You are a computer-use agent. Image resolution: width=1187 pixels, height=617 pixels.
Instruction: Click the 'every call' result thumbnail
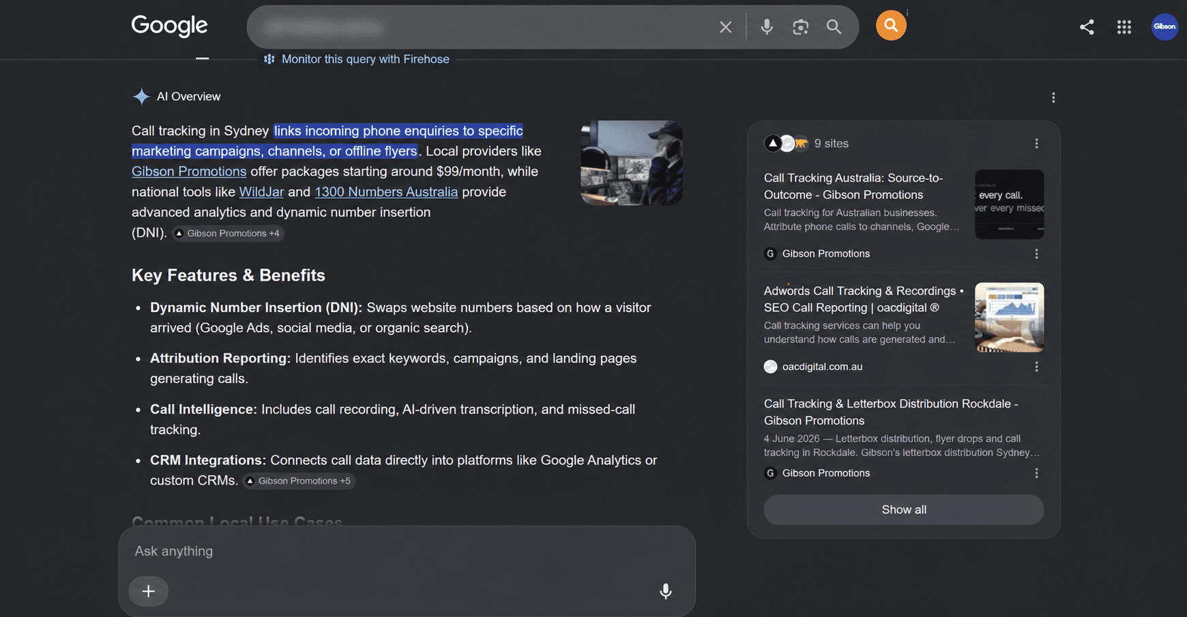[1009, 204]
